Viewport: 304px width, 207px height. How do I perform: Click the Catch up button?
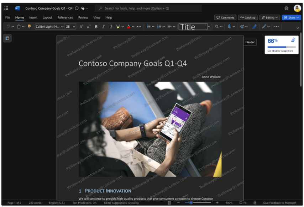pyautogui.click(x=248, y=17)
